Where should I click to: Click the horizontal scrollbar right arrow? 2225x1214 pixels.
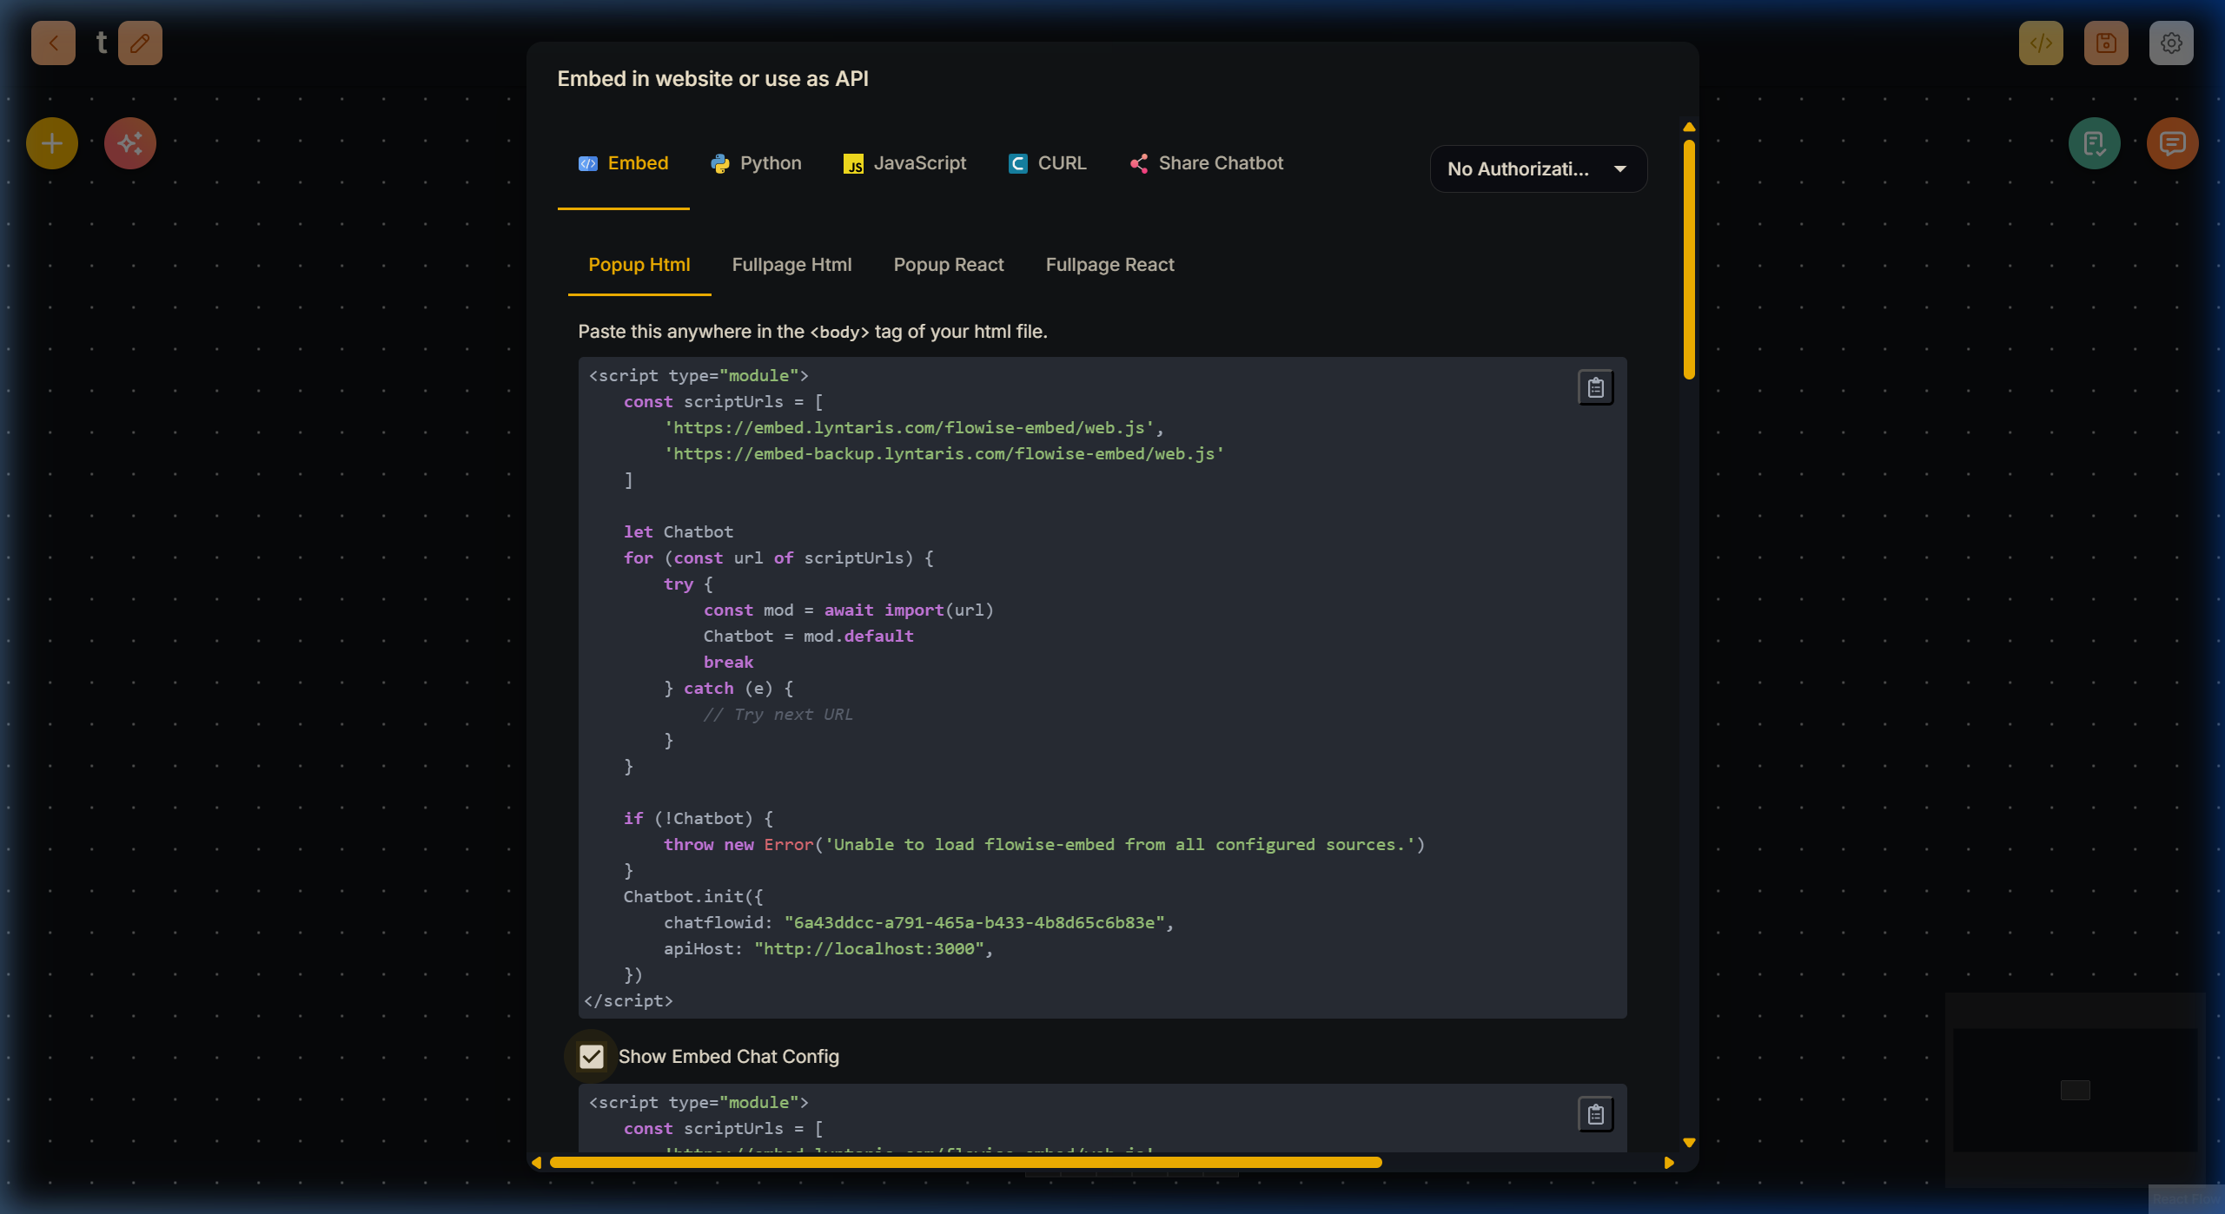tap(1669, 1163)
